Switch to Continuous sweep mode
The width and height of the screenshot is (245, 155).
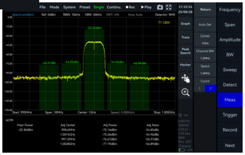(x=114, y=7)
